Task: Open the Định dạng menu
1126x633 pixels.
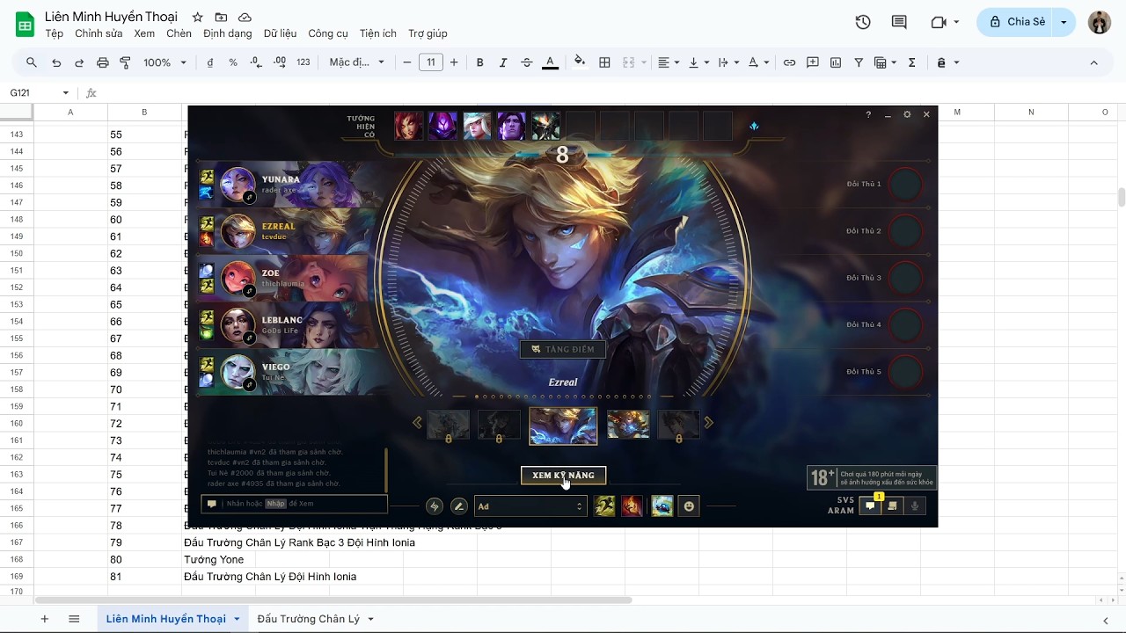Action: (227, 33)
